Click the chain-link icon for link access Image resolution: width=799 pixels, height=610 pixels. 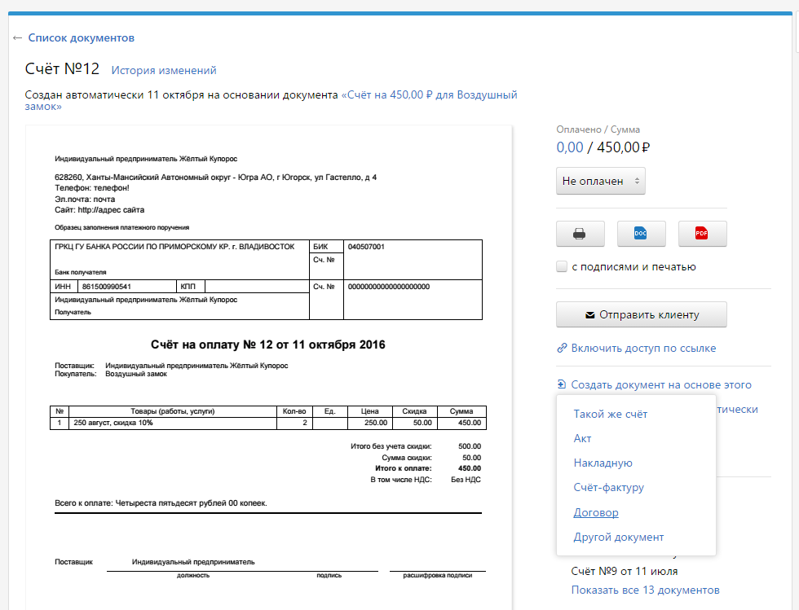pyautogui.click(x=562, y=348)
